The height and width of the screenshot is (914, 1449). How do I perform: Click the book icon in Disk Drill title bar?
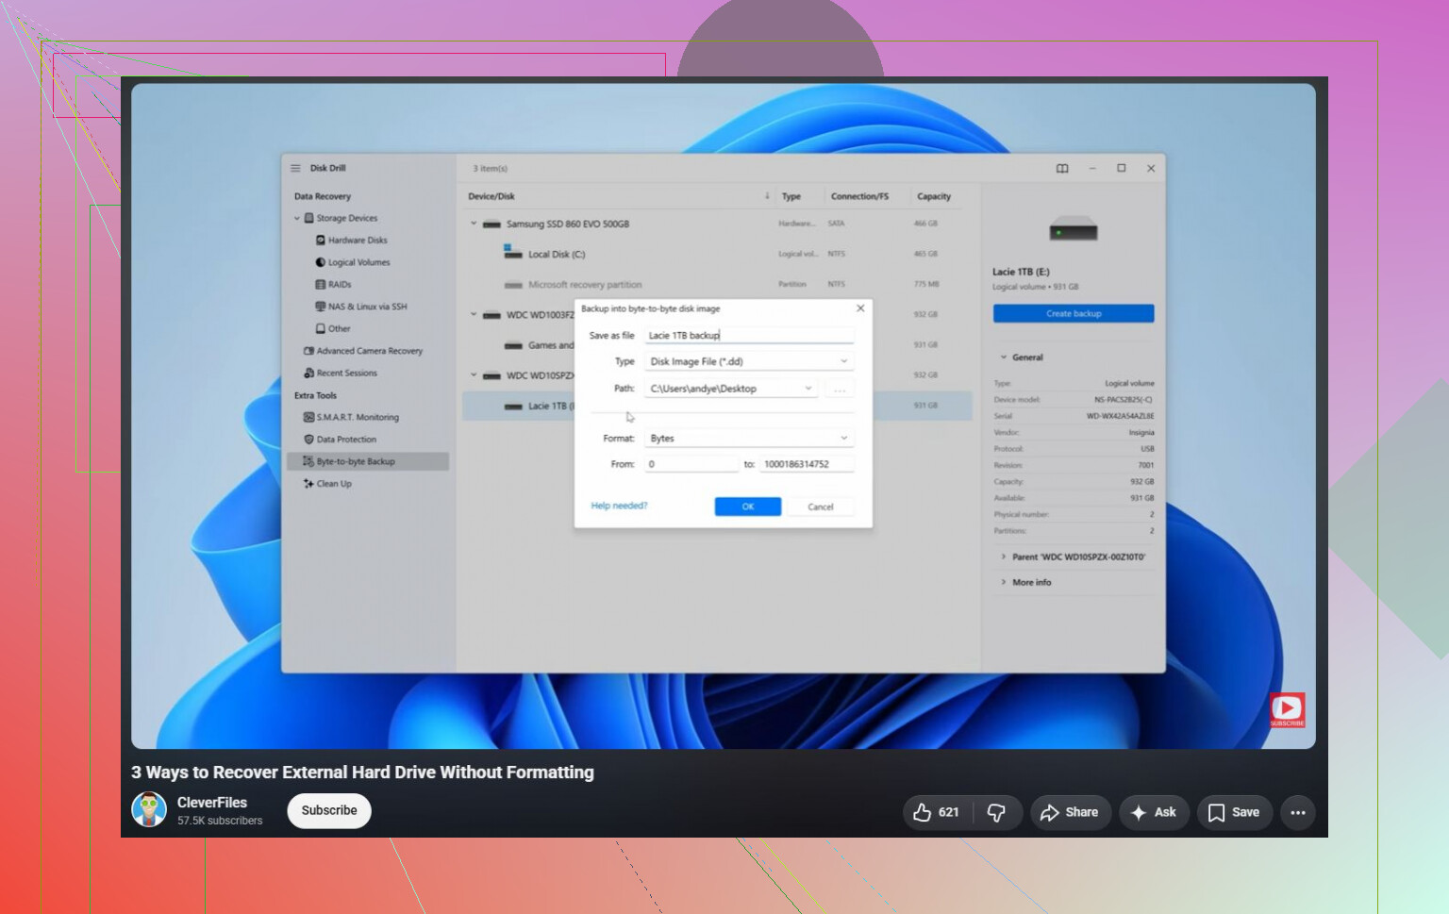(x=1062, y=168)
